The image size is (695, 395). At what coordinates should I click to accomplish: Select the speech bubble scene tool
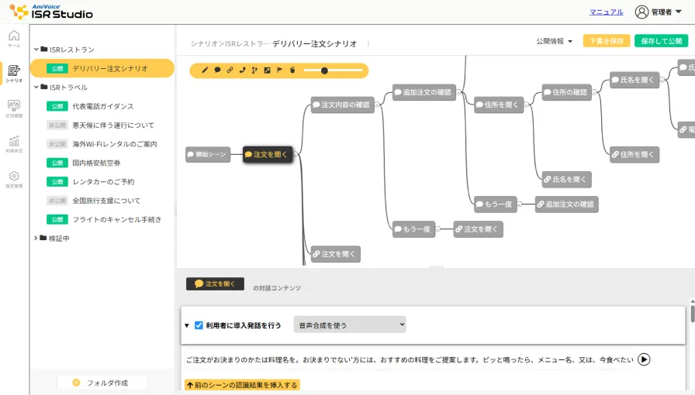[217, 70]
